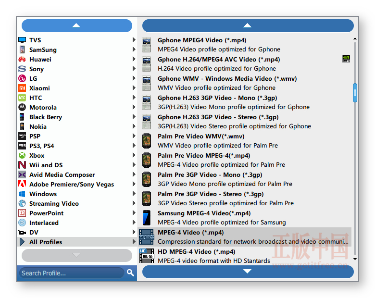Image resolution: width=375 pixels, height=298 pixels.
Task: Click the Motorola logo icon
Action: tap(22, 107)
